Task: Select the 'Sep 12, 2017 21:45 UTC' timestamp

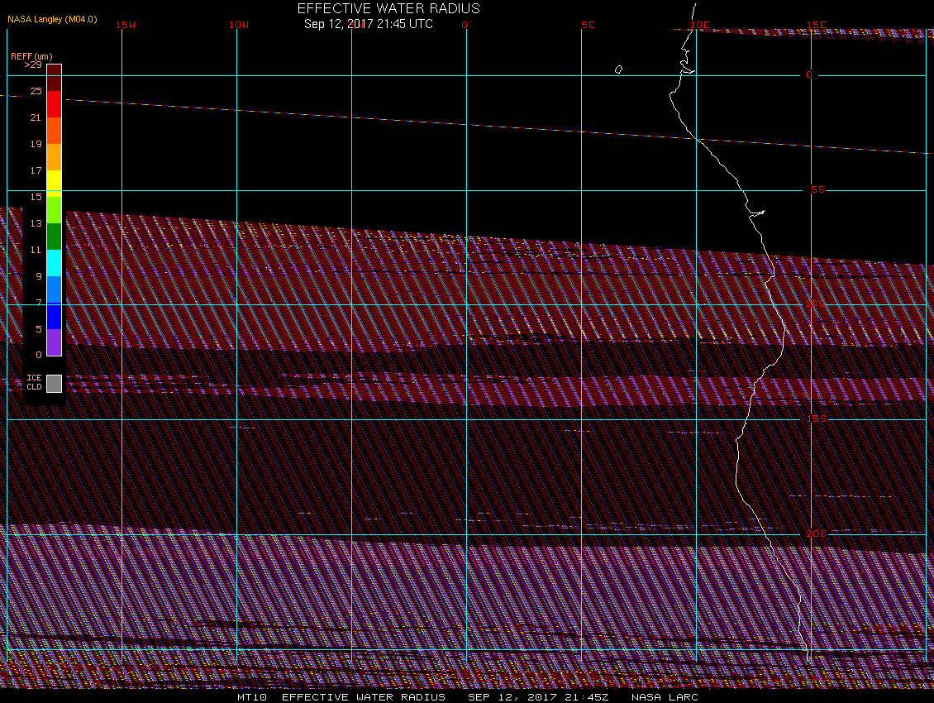Action: click(369, 24)
